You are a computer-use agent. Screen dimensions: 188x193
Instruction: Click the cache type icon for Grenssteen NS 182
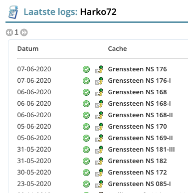click(99, 161)
